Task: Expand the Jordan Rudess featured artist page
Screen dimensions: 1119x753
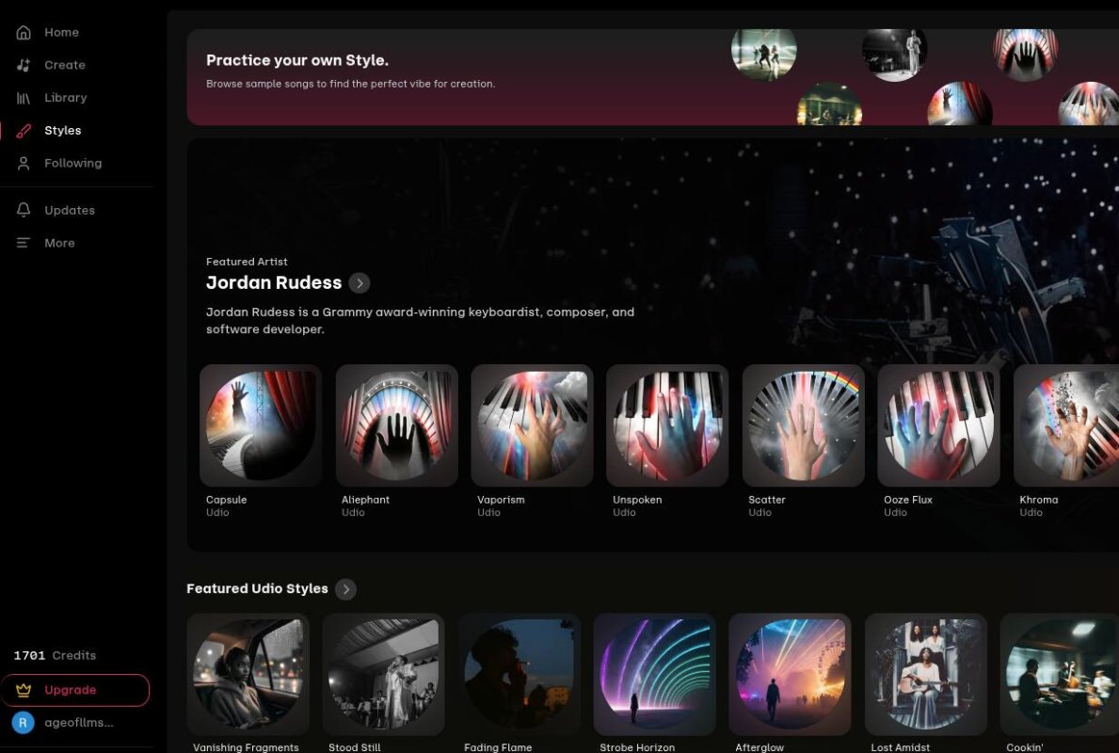Action: [x=360, y=282]
